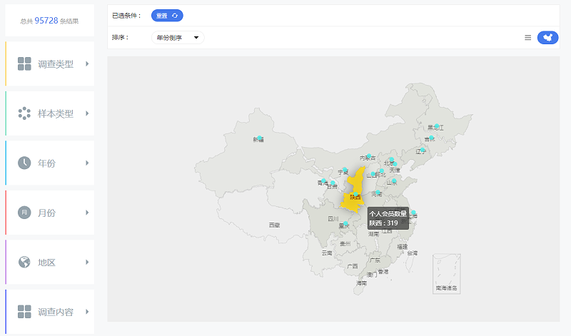Viewport: 571px width, 336px height.
Task: Expand the 样本类型 filter arrow
Action: (x=87, y=113)
